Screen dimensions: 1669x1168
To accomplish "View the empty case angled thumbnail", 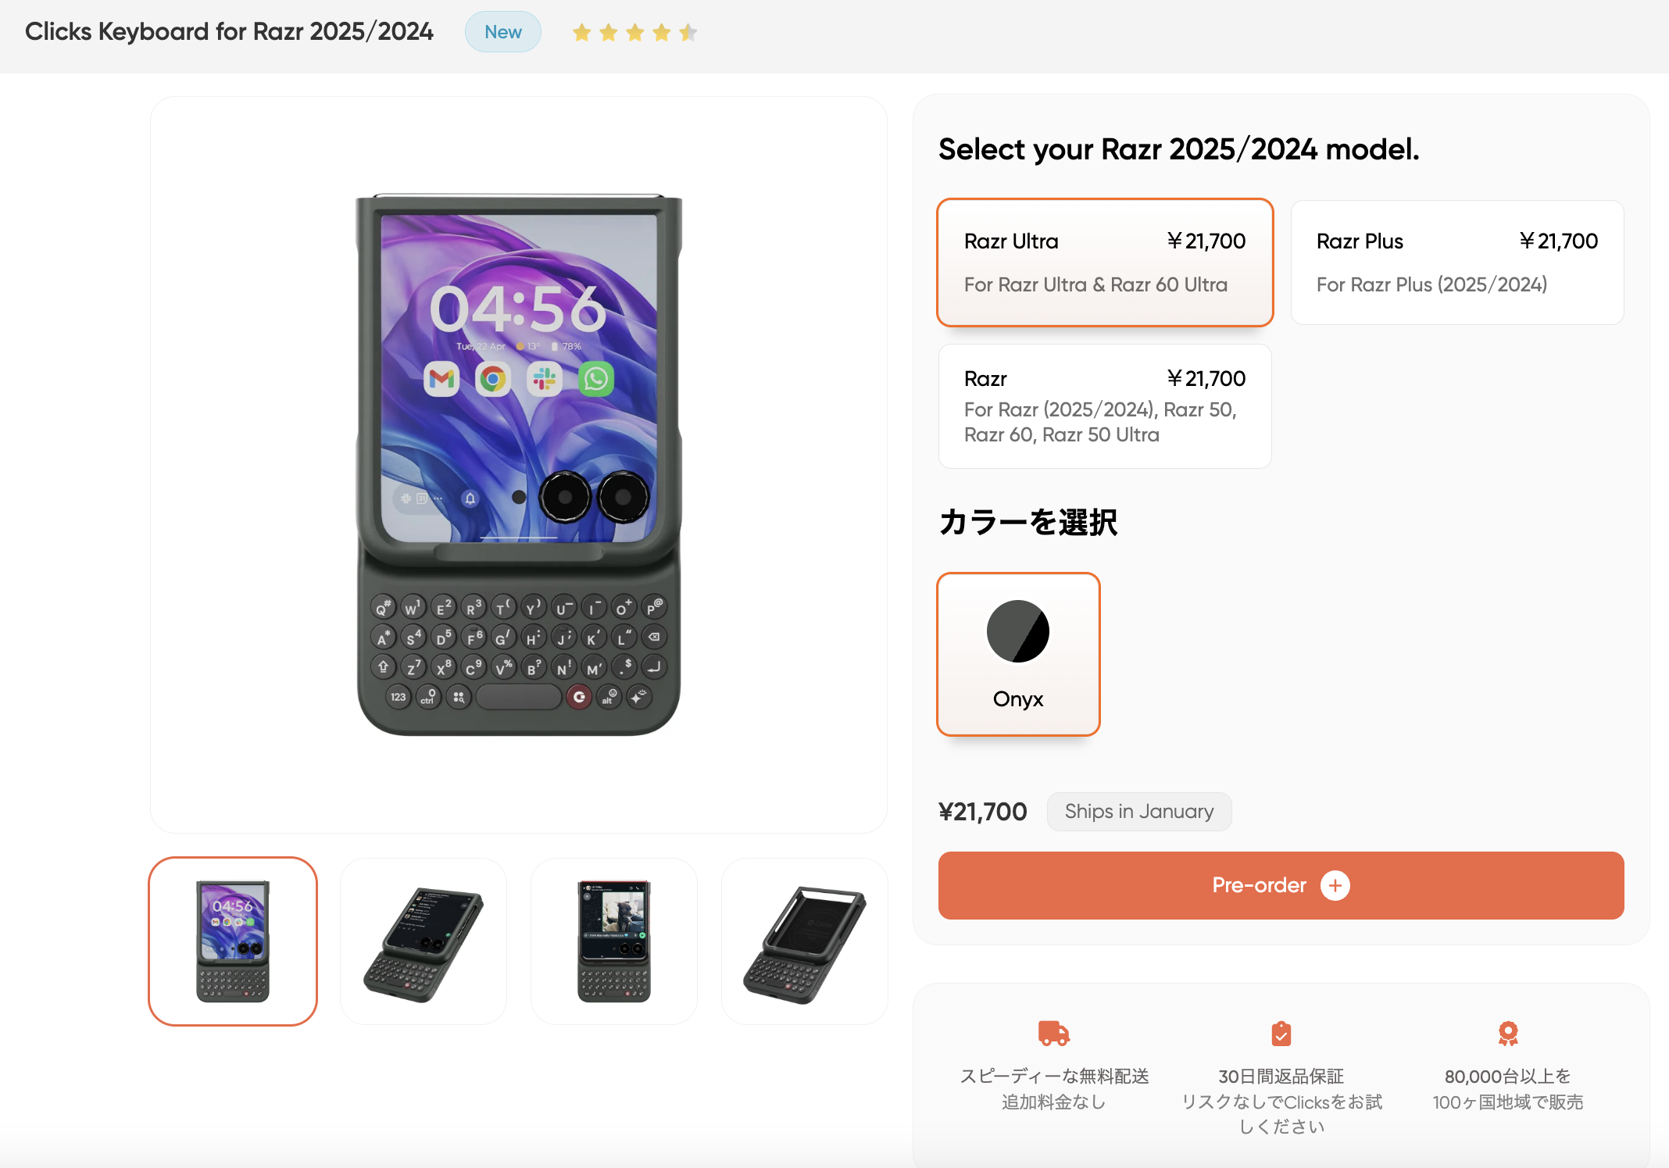I will tap(805, 941).
